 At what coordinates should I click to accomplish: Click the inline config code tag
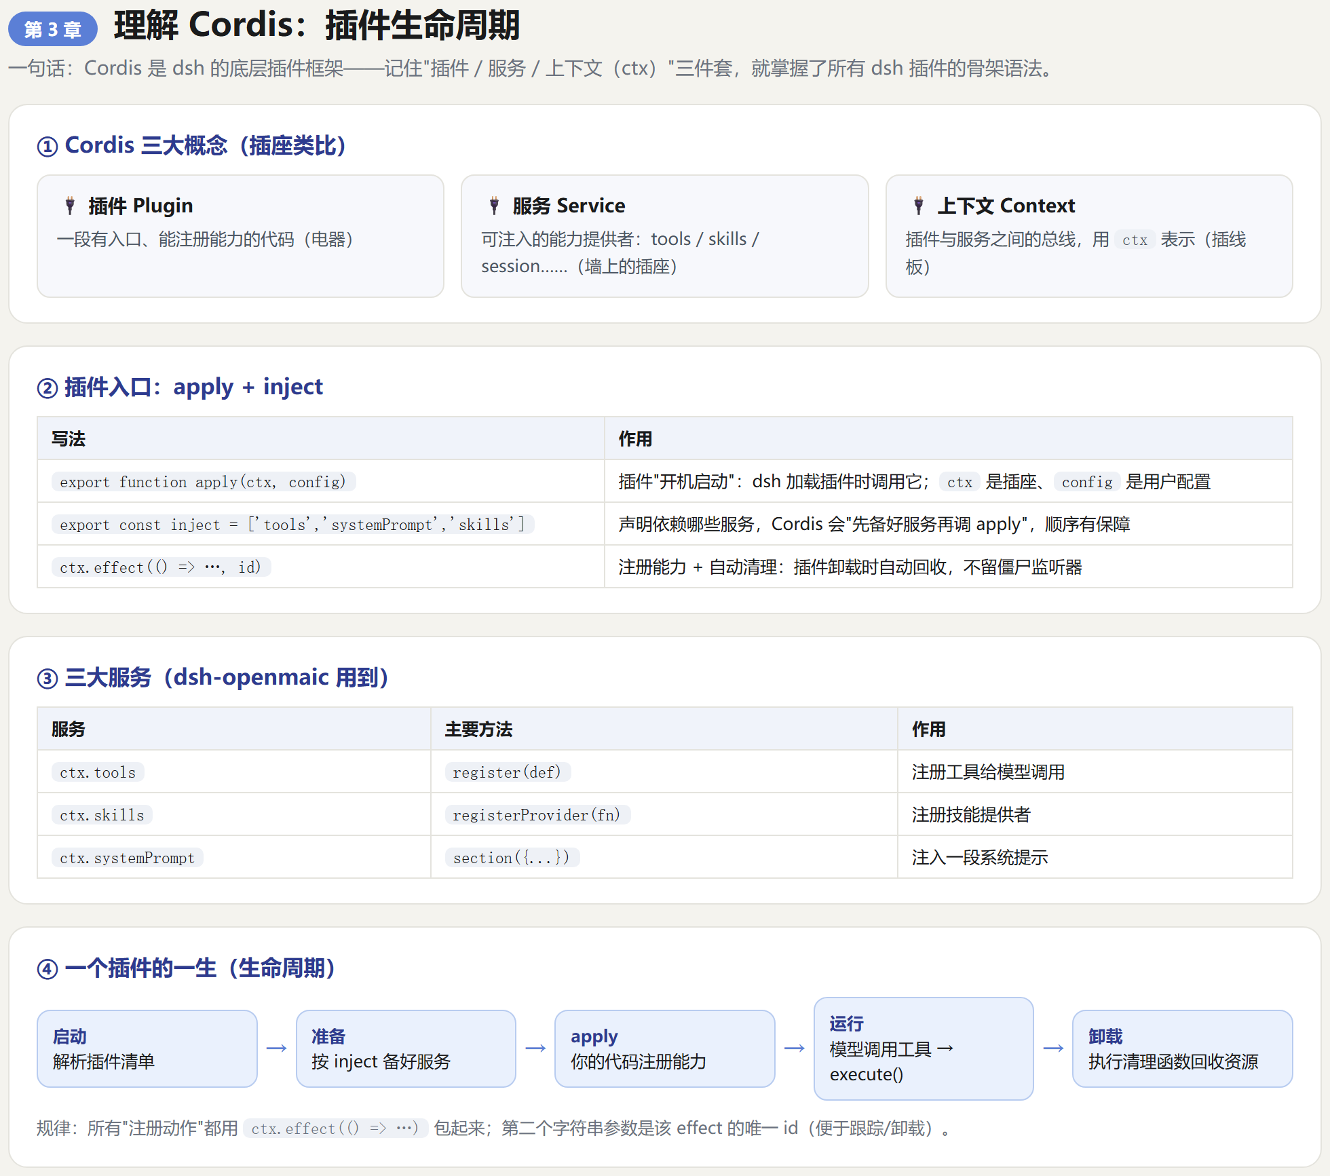1086,482
